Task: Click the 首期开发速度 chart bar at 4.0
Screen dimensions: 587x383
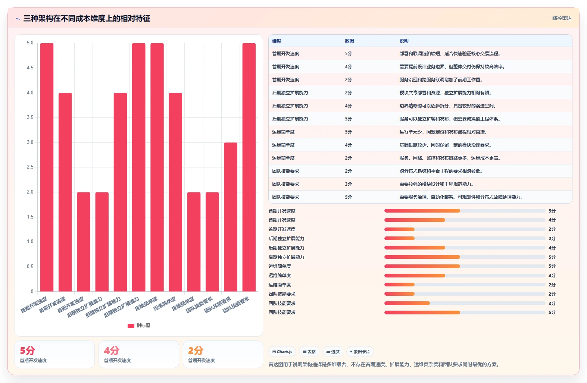Action: click(x=65, y=192)
